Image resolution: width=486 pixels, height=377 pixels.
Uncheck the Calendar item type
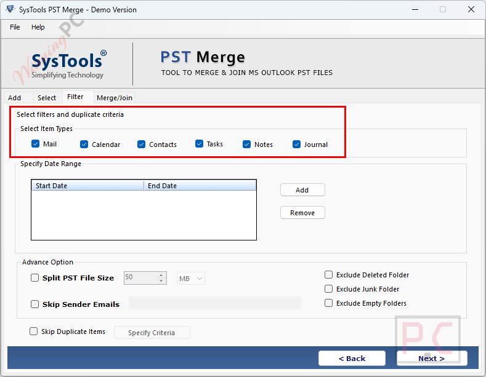click(x=84, y=145)
